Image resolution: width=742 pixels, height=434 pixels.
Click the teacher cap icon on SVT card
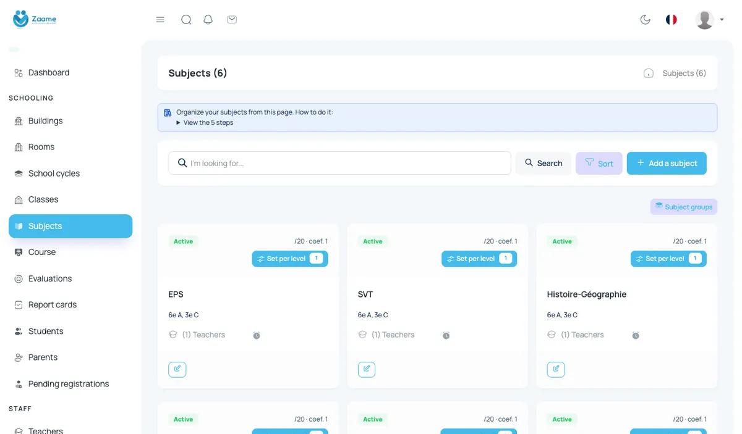coord(362,335)
